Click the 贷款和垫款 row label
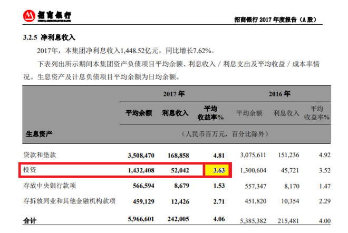The width and height of the screenshot is (348, 233). (x=40, y=154)
